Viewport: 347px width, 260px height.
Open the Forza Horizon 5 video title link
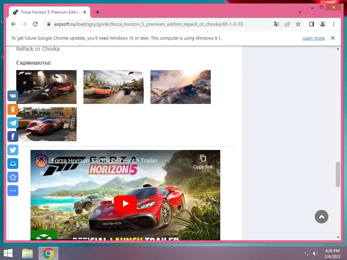pos(104,160)
